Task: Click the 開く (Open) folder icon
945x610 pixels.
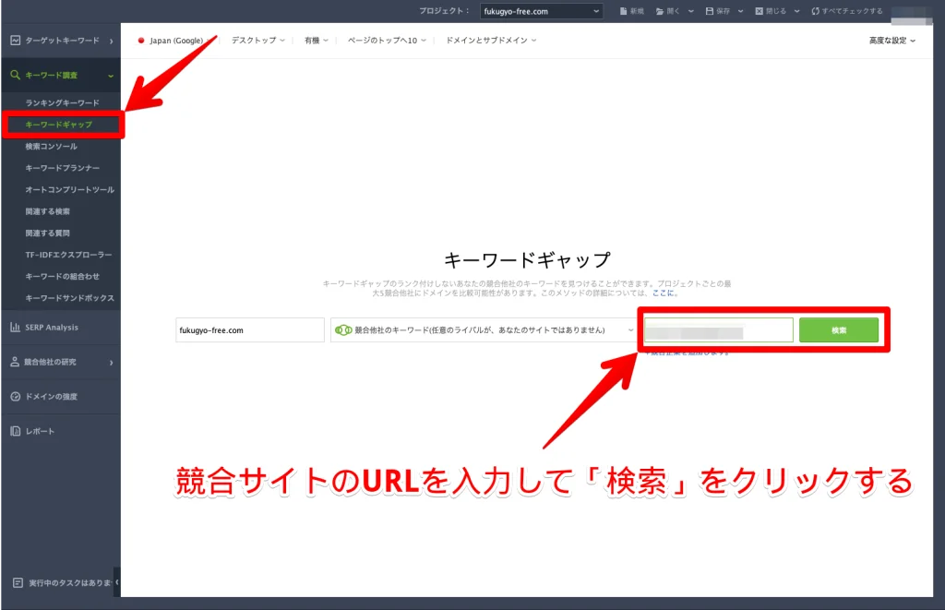Action: 660,11
